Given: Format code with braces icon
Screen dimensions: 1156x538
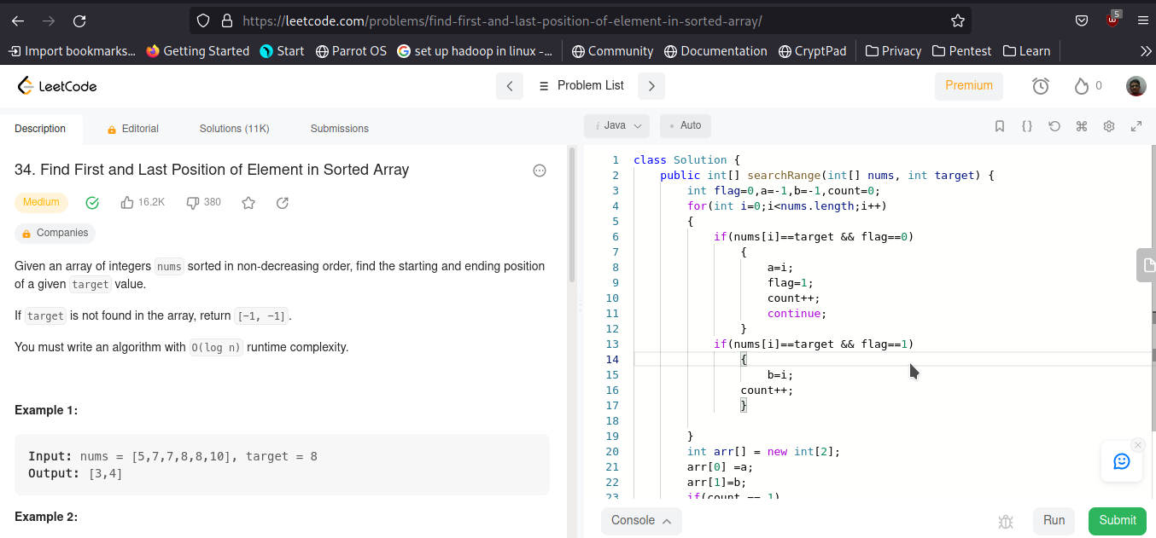Looking at the screenshot, I should coord(1027,126).
